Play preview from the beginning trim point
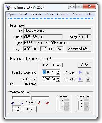Screen dimensions: 102x123 [80, 73]
